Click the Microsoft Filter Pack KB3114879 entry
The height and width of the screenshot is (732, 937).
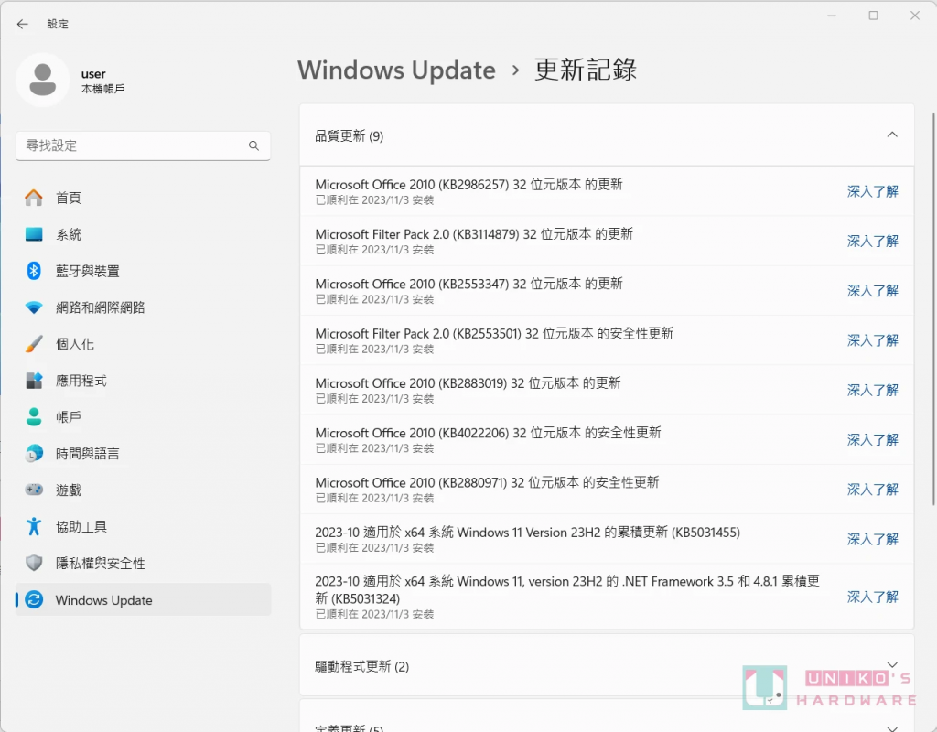607,241
